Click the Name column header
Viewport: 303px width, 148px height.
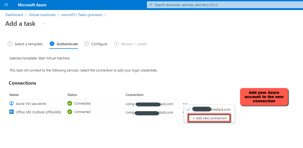click(14, 95)
